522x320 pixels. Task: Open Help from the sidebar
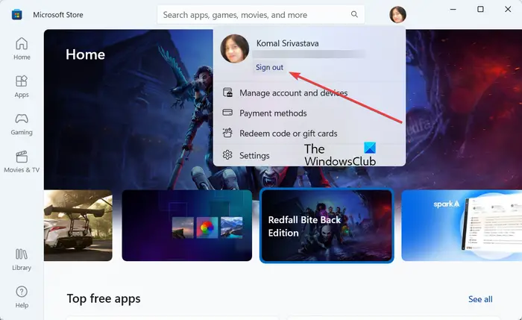coord(22,297)
